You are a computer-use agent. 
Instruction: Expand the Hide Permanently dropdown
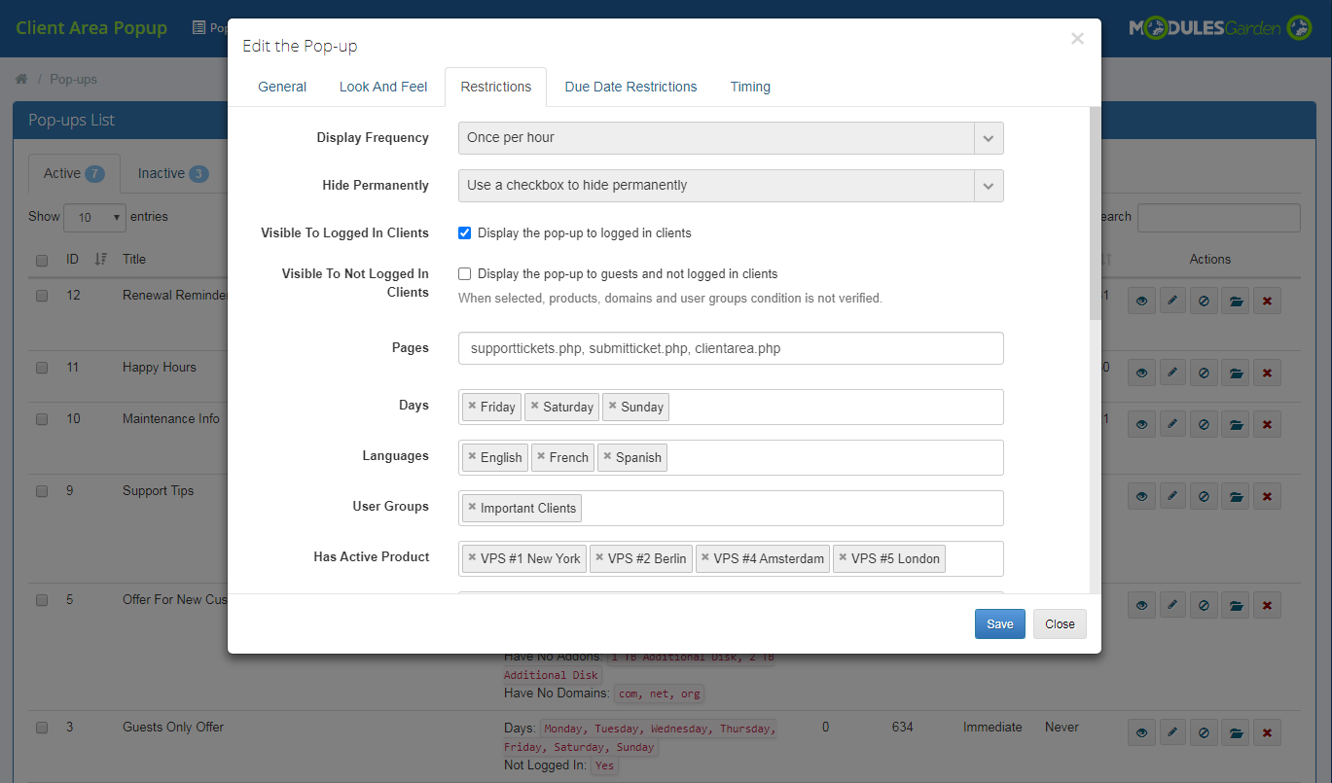(x=730, y=186)
